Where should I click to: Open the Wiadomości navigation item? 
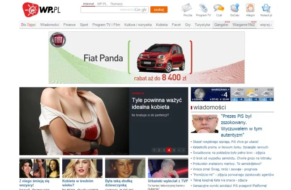coord(50,25)
